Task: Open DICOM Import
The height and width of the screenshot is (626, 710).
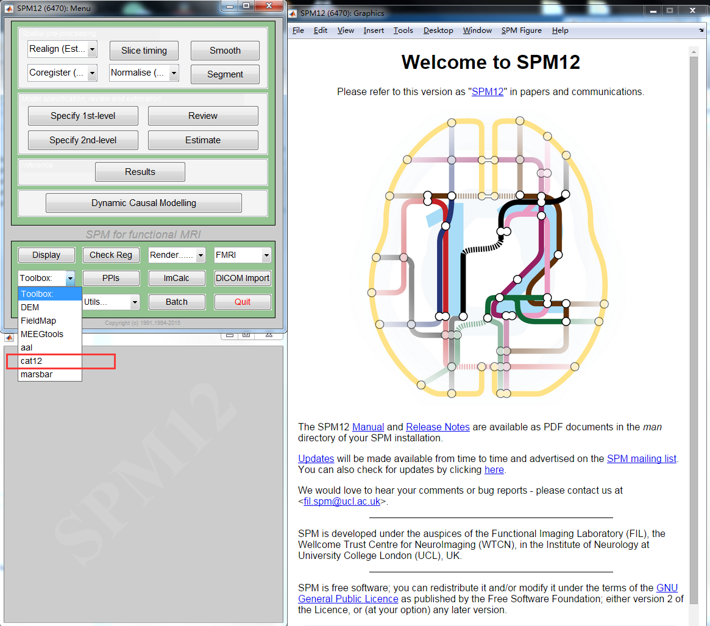Action: click(243, 278)
